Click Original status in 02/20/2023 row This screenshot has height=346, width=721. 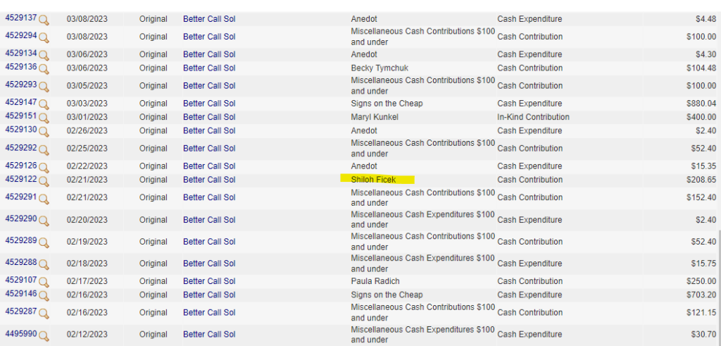(153, 220)
